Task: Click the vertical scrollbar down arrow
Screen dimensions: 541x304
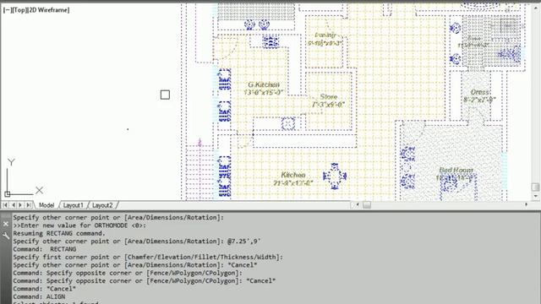Action: coord(535,196)
